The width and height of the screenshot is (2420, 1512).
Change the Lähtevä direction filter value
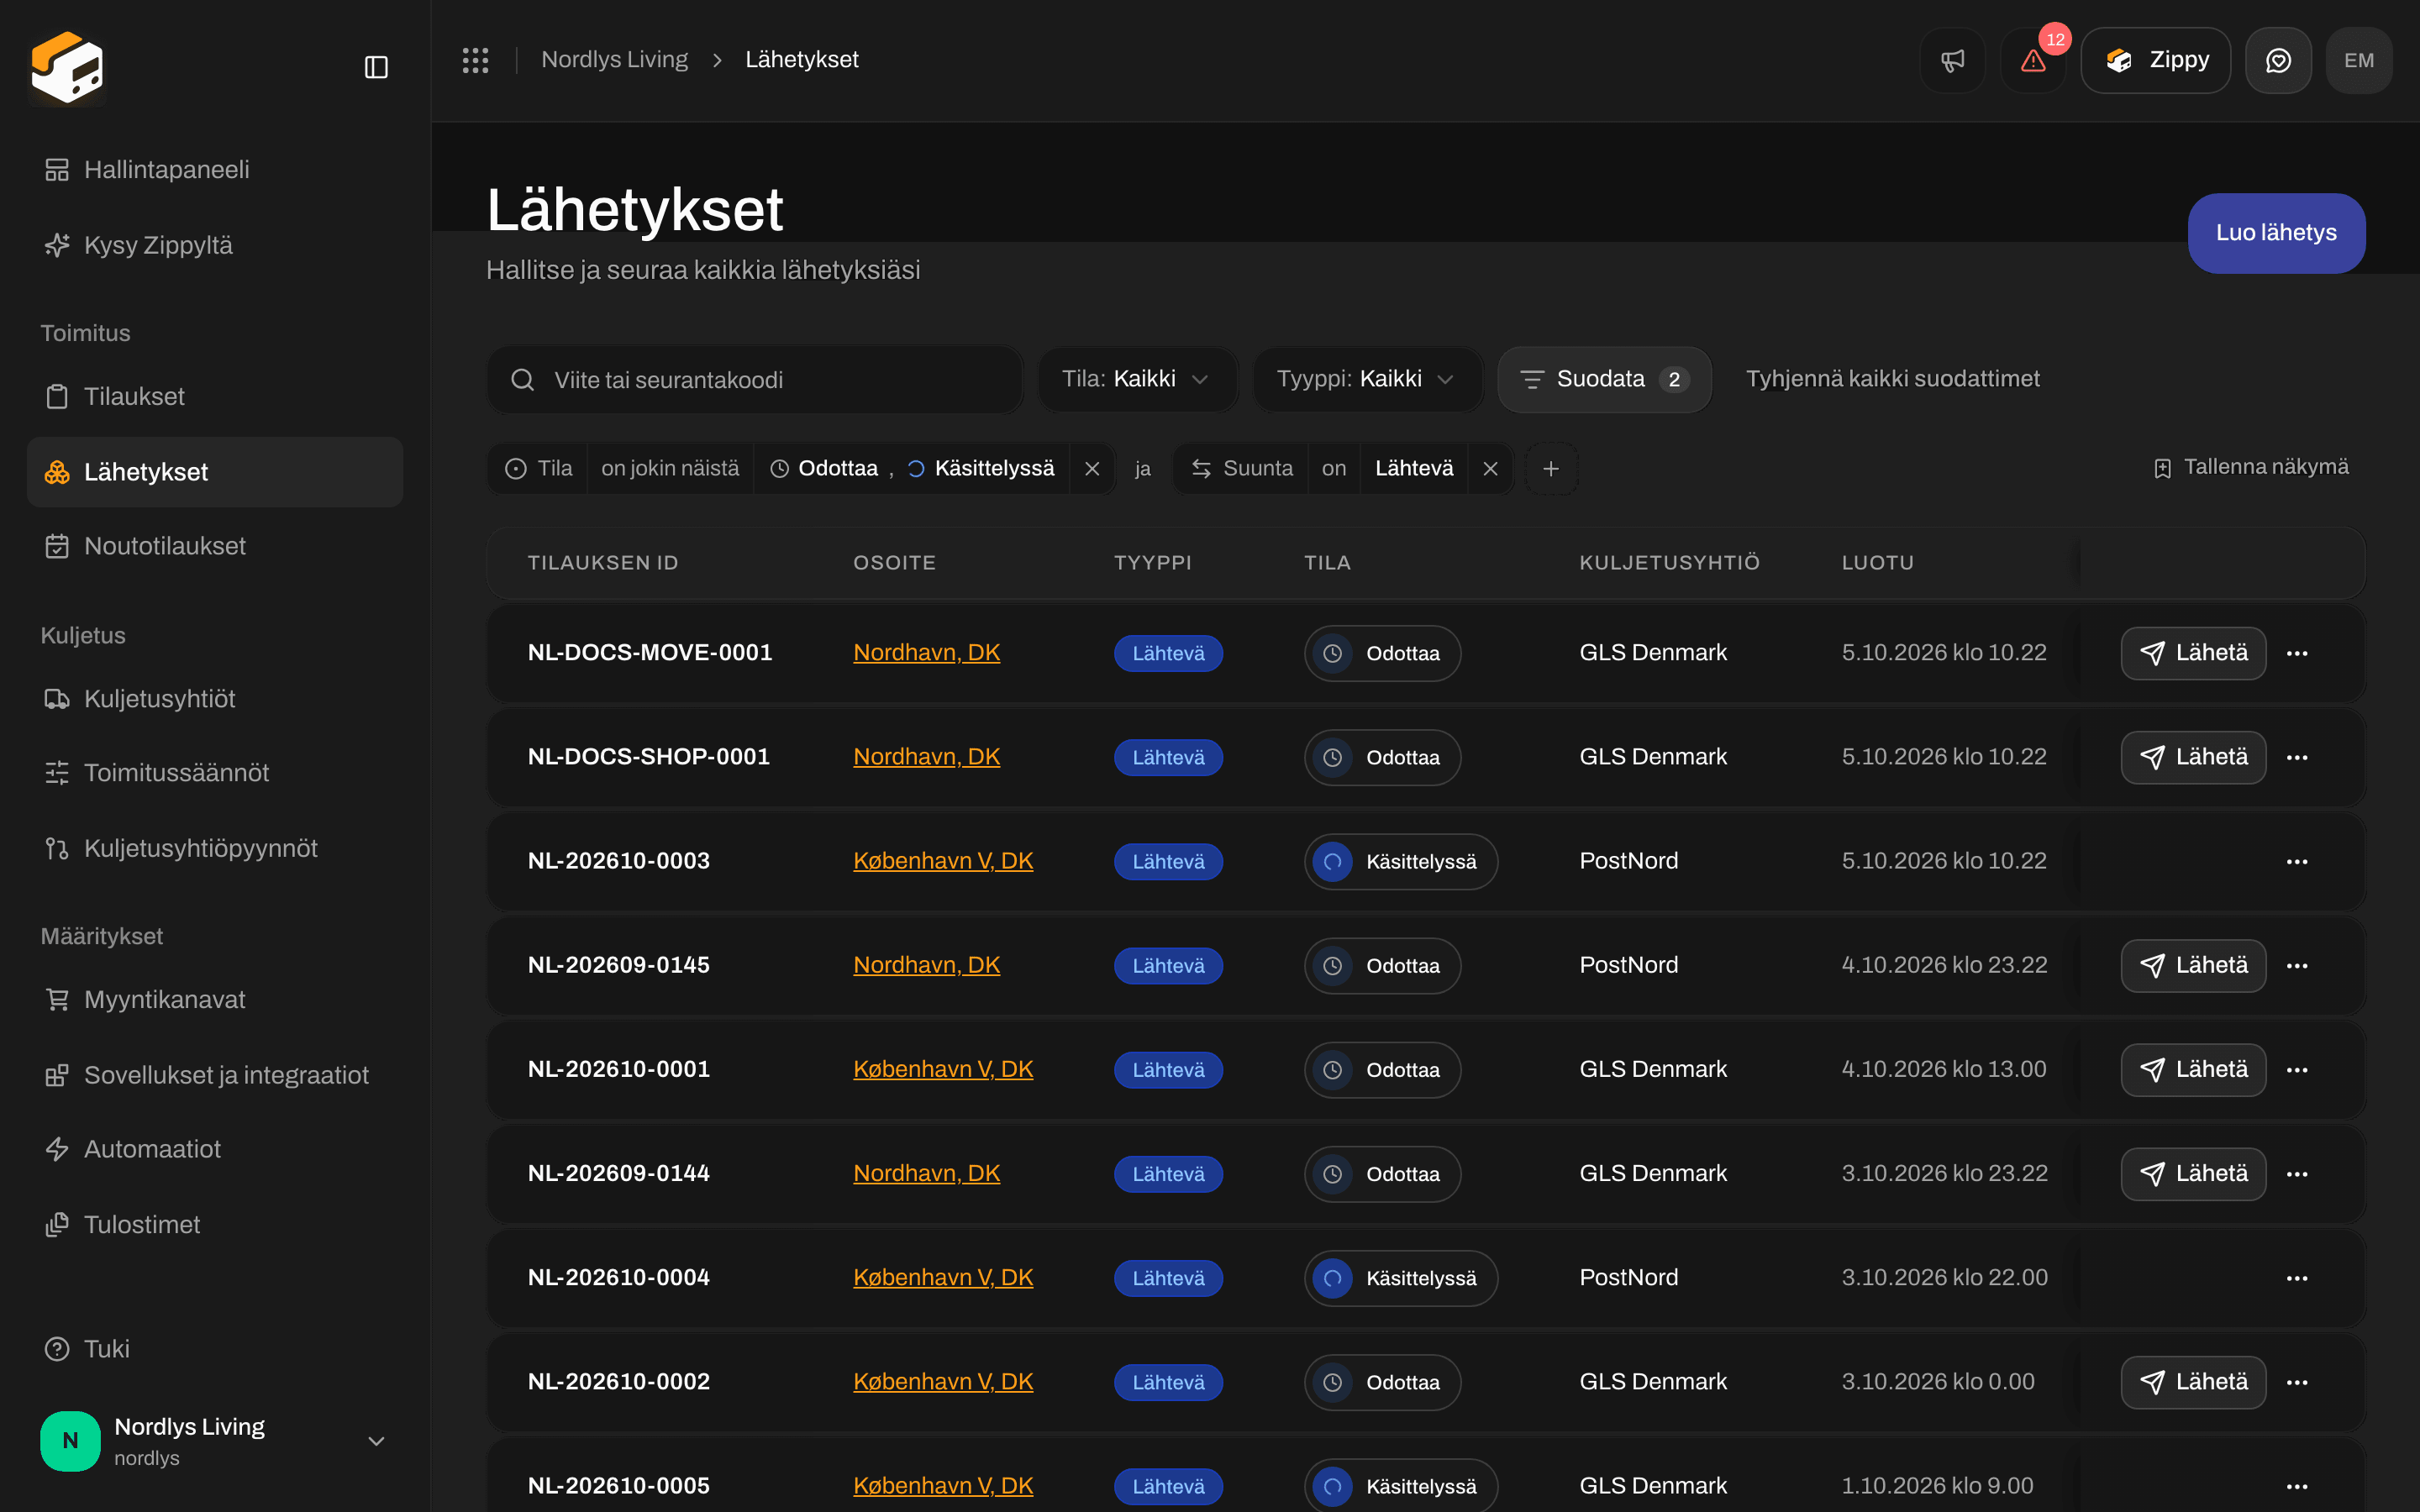(x=1414, y=469)
